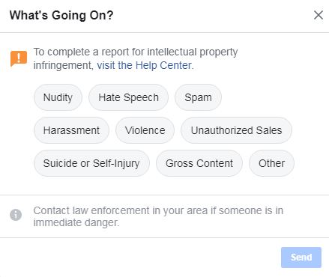Select Suicide or Self-Injury
The image size is (329, 277).
pyautogui.click(x=91, y=163)
